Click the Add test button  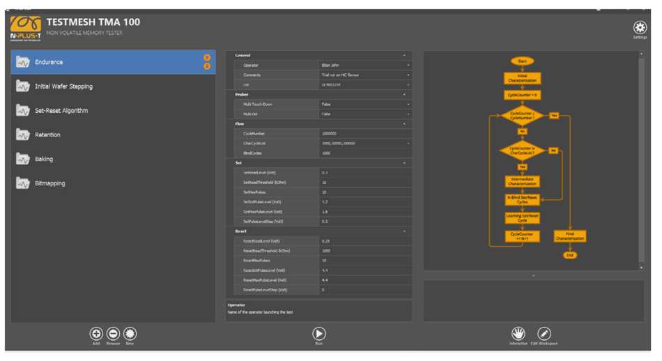(96, 334)
